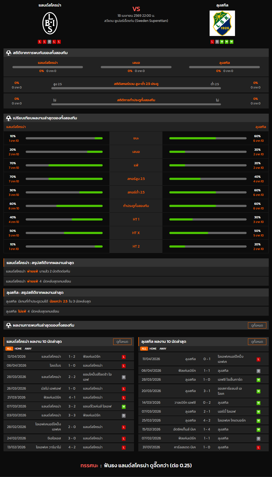Click the over/under 2.5 goals statistics bar
The width and height of the screenshot is (272, 477).
[136, 88]
